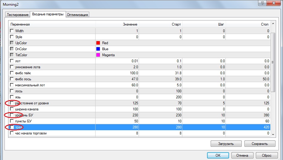
Task: Select фибо тейк start value 31.8
Action: [178, 73]
